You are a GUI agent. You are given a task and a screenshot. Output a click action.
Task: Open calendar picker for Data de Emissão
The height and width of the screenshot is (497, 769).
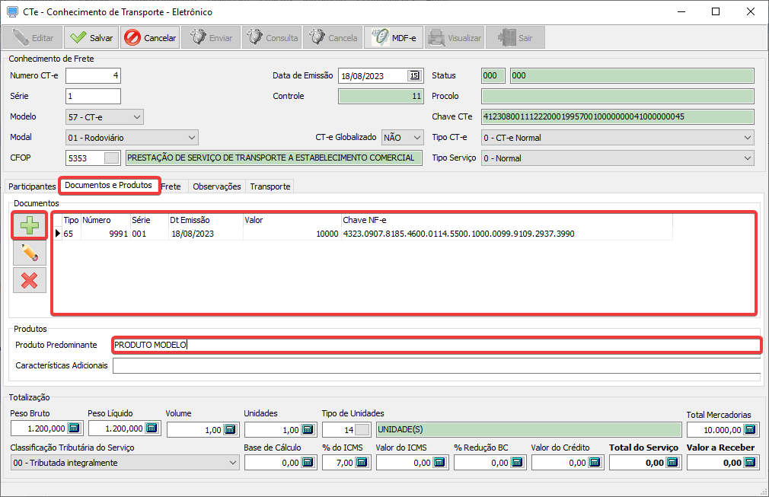pyautogui.click(x=414, y=75)
